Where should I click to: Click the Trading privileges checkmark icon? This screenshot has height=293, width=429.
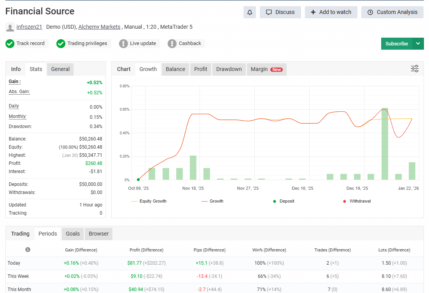(61, 43)
